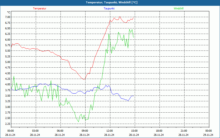Select the 3,00 y-axis value
220x138 pixels.
pyautogui.click(x=8, y=107)
